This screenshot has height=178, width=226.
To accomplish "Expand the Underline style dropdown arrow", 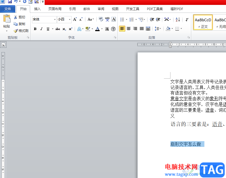I will (x=53, y=29).
